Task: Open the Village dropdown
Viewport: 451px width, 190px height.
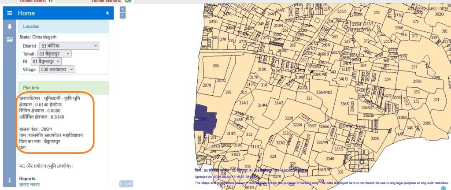Action: 57,69
